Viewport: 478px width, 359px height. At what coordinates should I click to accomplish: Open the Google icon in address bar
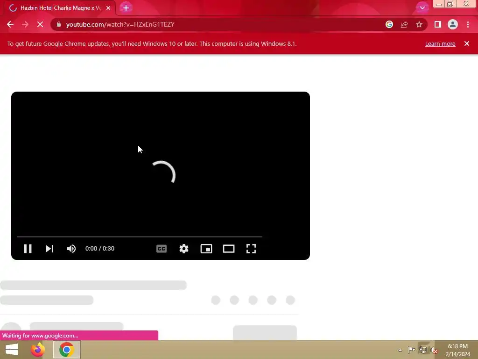[x=389, y=24]
